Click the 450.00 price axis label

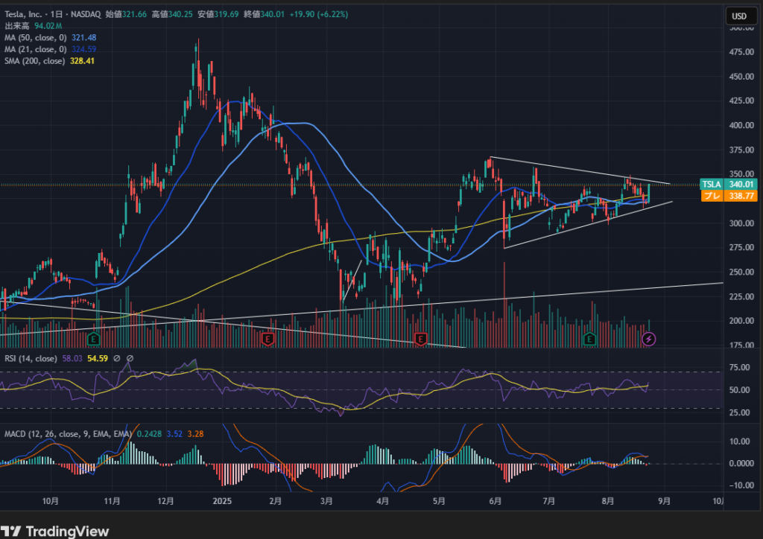[741, 76]
